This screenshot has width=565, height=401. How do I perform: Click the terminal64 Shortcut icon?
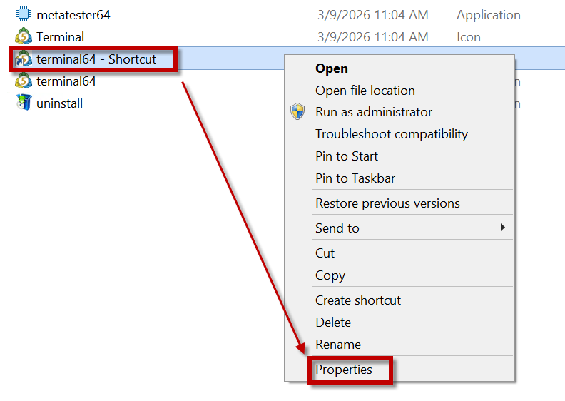coord(24,59)
